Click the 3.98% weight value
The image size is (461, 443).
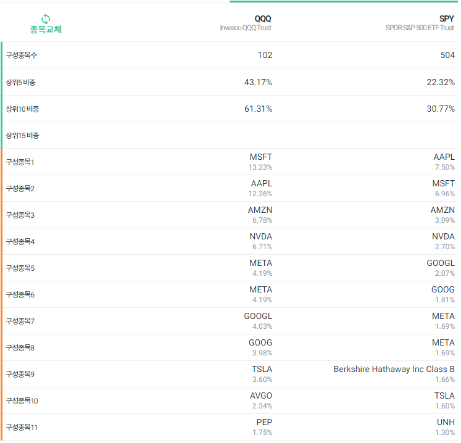(262, 353)
